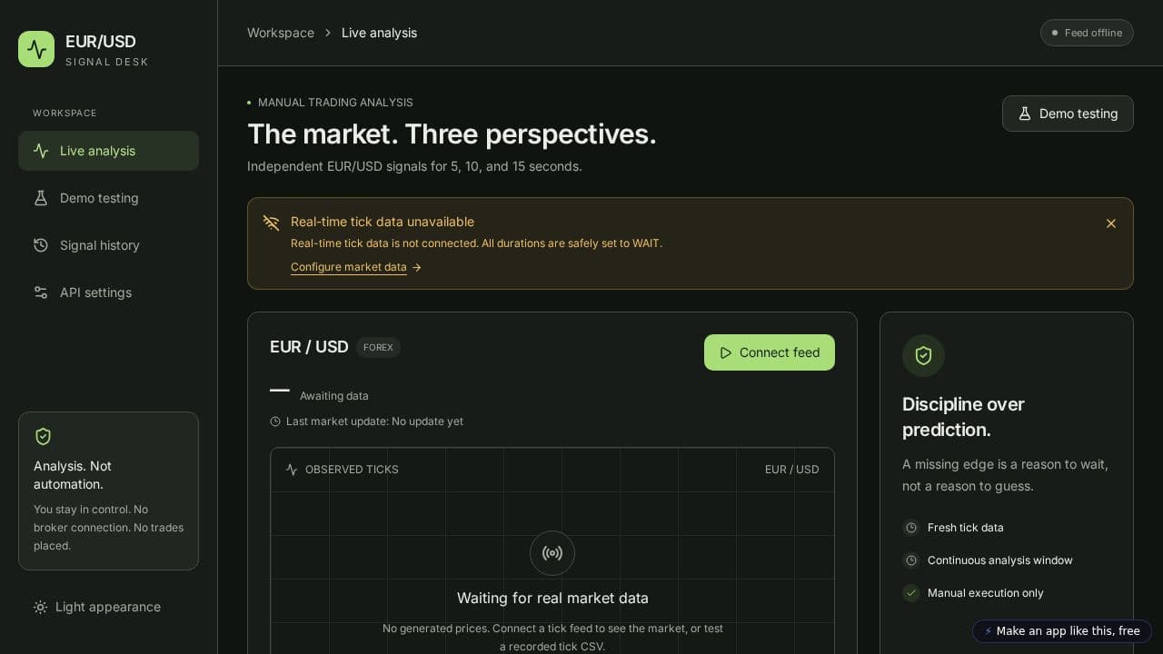Screen dimensions: 1163x654
Task: Click the EUR/USD Signal Desk logo icon
Action: click(36, 49)
